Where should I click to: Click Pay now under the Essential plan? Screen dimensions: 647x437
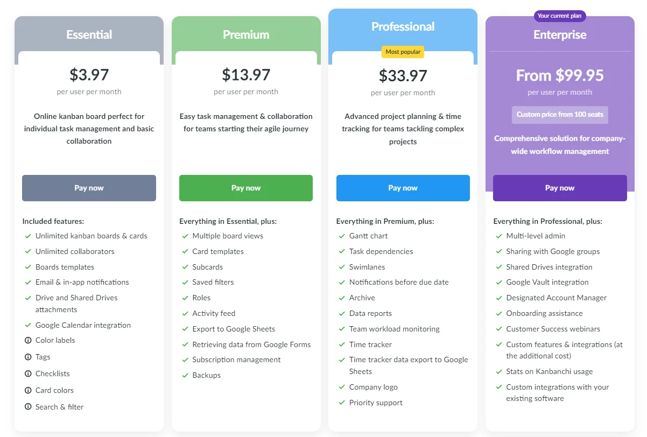89,188
